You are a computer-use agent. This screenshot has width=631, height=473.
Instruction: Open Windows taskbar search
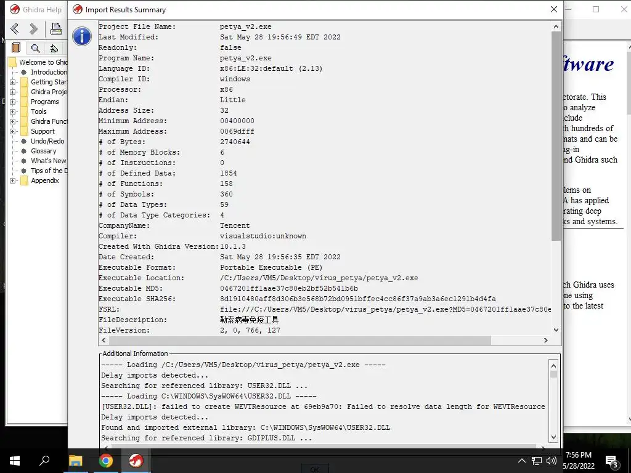(x=44, y=461)
